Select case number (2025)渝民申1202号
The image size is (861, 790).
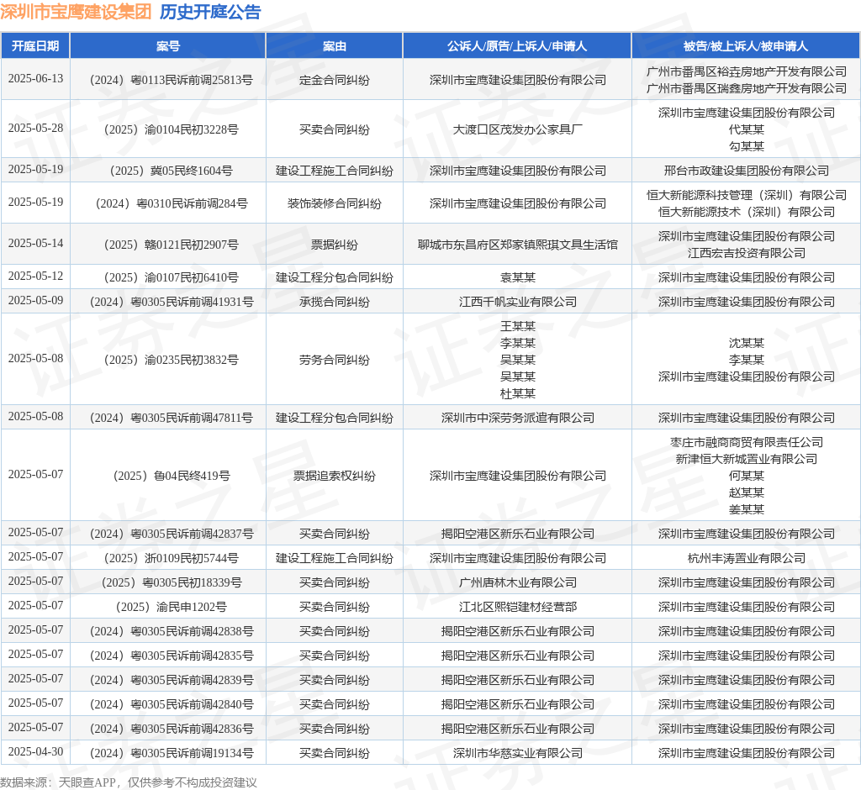click(x=172, y=607)
